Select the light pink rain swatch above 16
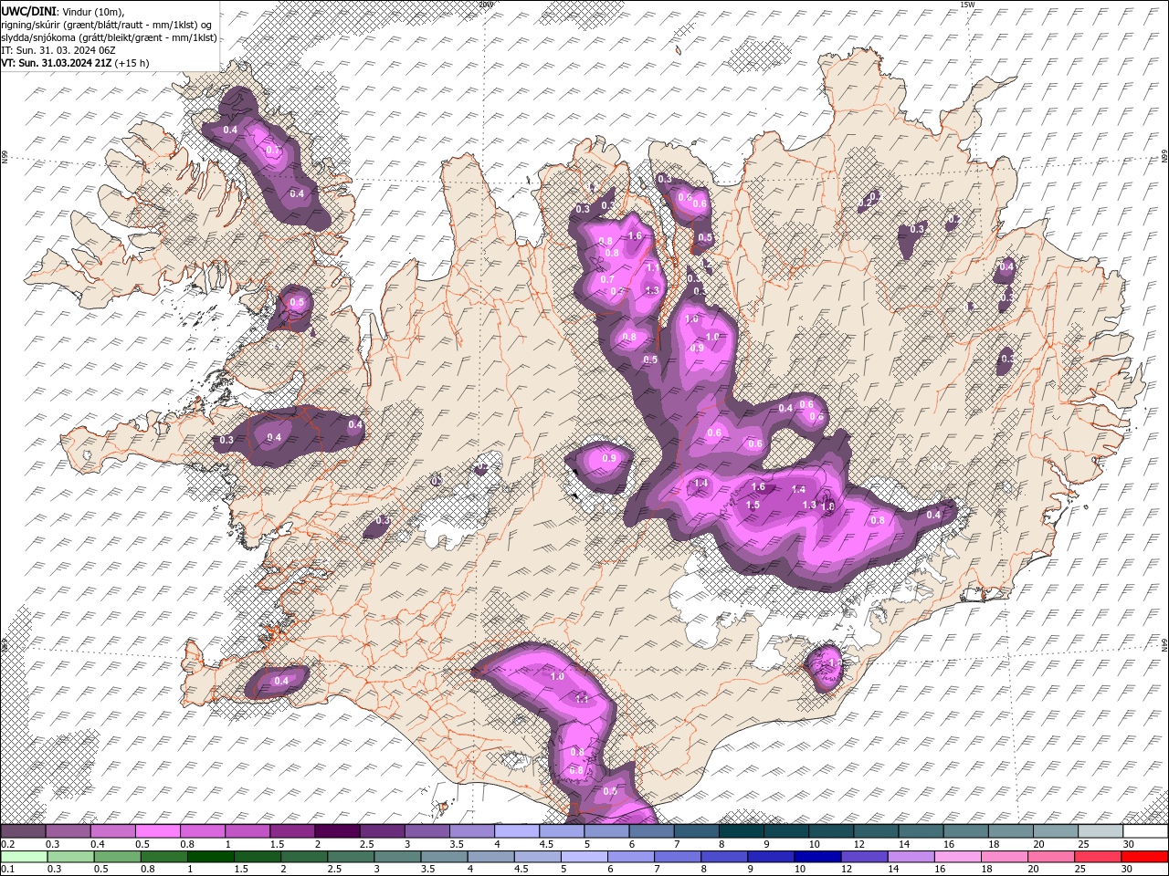Screen dimensions: 1169x876 [958, 857]
